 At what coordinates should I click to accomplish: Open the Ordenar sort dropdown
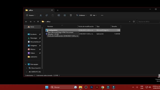pyautogui.click(x=81, y=15)
